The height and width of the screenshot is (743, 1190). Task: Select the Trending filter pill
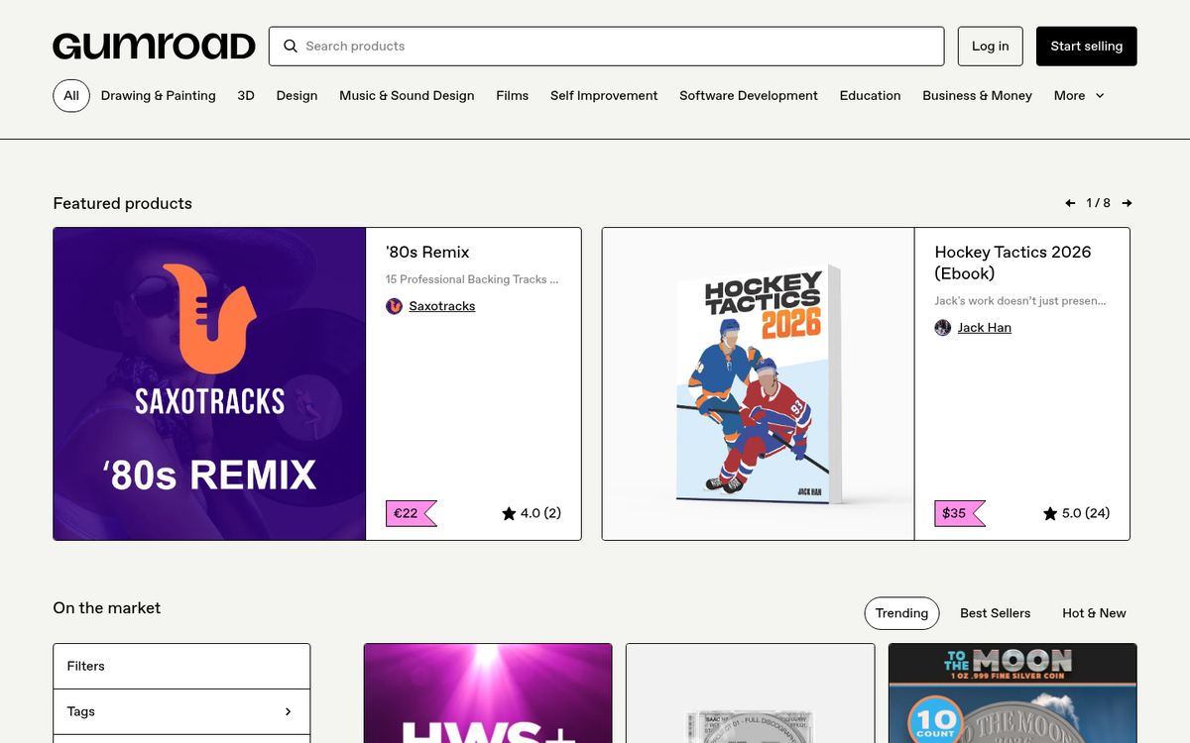click(x=901, y=613)
